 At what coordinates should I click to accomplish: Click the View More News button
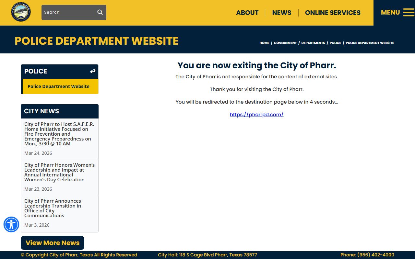click(53, 243)
